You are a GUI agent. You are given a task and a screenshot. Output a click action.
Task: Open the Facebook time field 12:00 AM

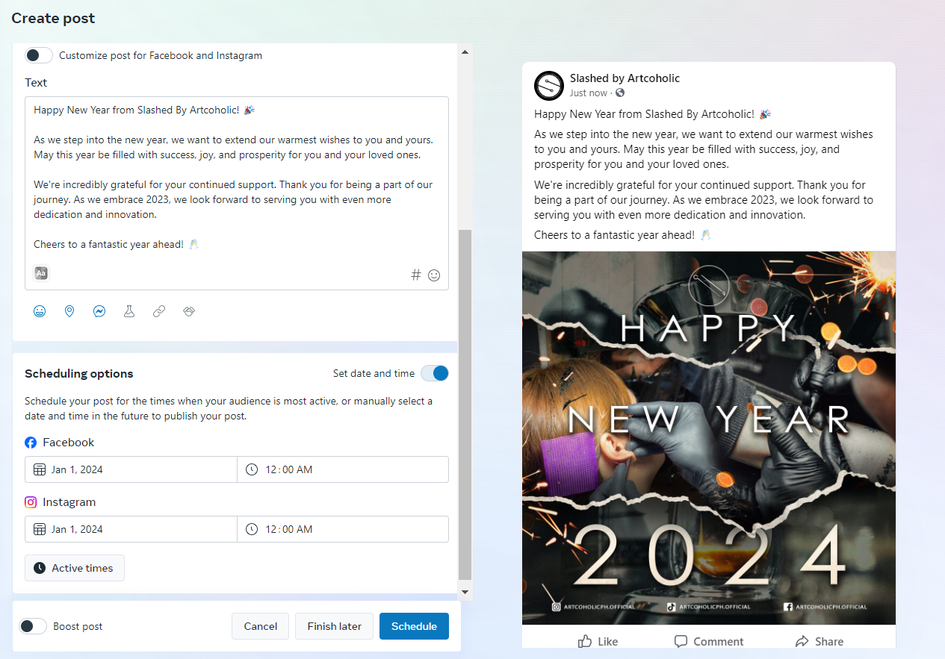343,469
